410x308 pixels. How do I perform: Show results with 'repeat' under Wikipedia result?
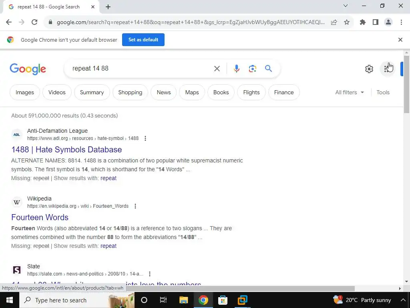(x=108, y=246)
